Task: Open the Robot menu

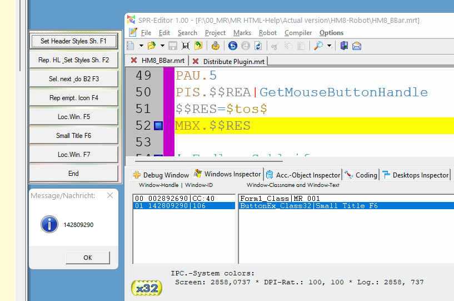Action: click(268, 33)
